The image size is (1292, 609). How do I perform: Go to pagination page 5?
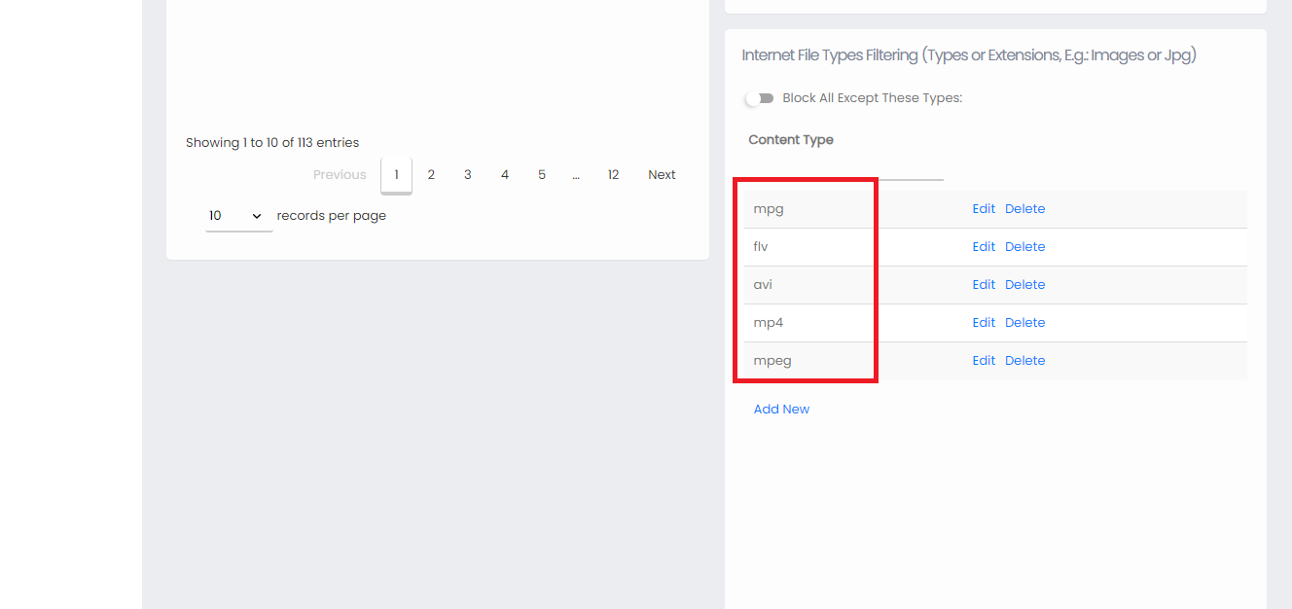542,175
